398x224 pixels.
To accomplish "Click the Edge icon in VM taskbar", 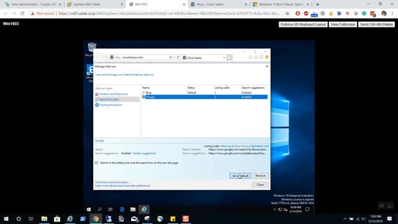I will coord(122,209).
